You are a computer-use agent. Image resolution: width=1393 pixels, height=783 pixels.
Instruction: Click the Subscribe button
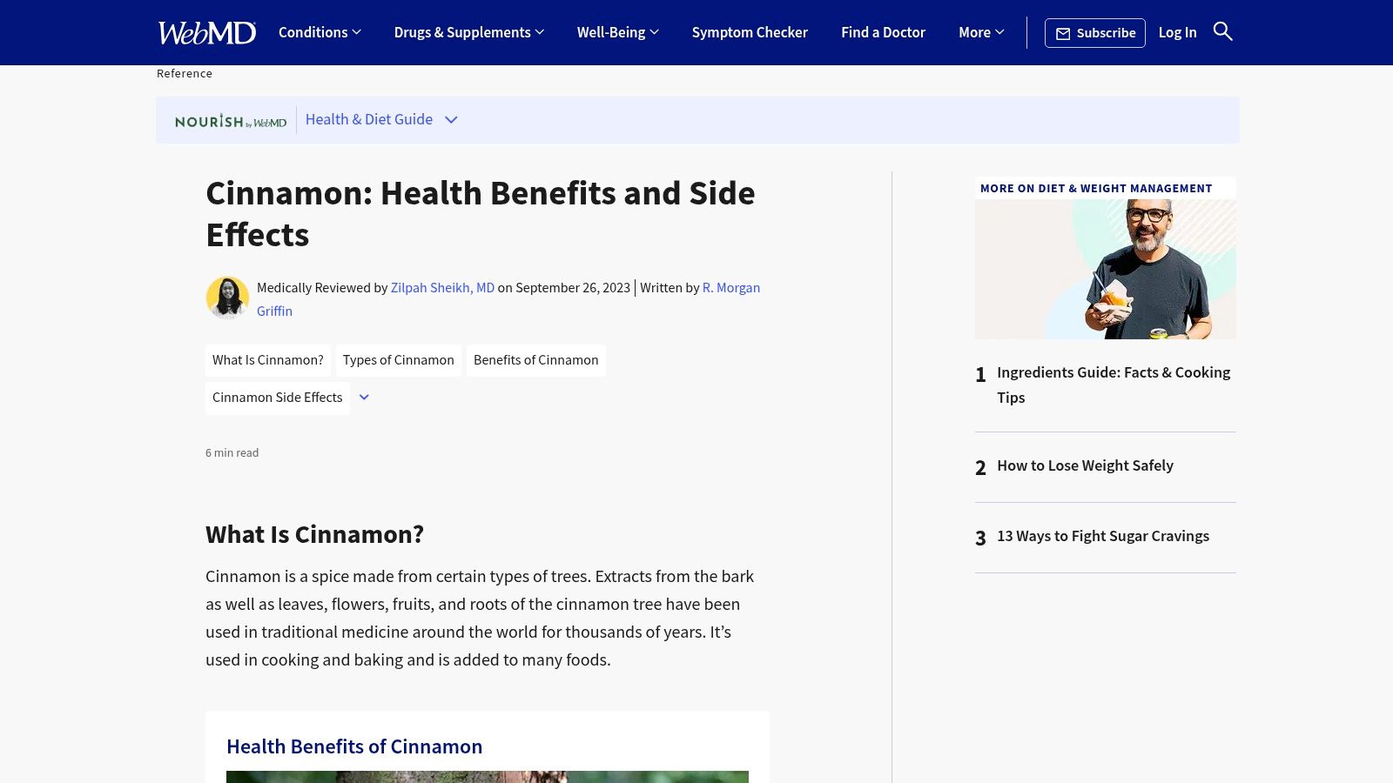[1094, 33]
